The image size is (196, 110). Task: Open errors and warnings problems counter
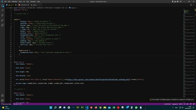point(18,104)
